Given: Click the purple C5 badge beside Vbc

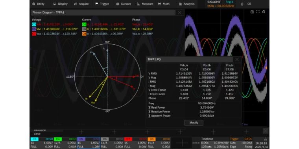Looking at the screenshot, I should coord(34,29).
